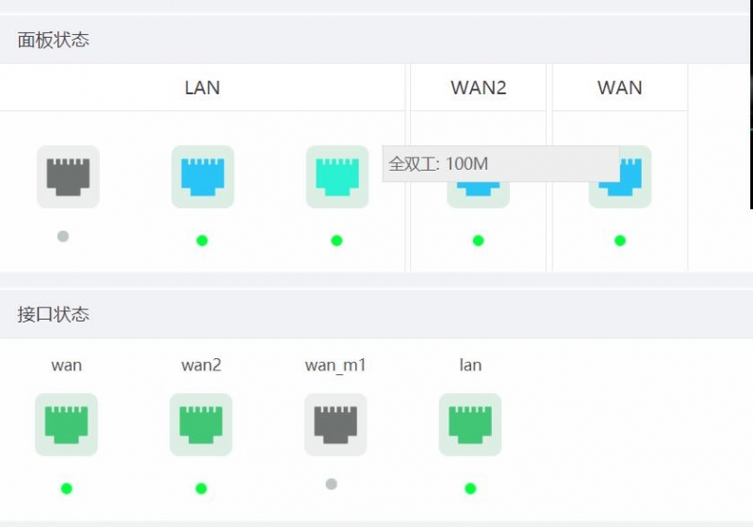
Task: Select the WAN2 panel port icon
Action: coord(479,194)
